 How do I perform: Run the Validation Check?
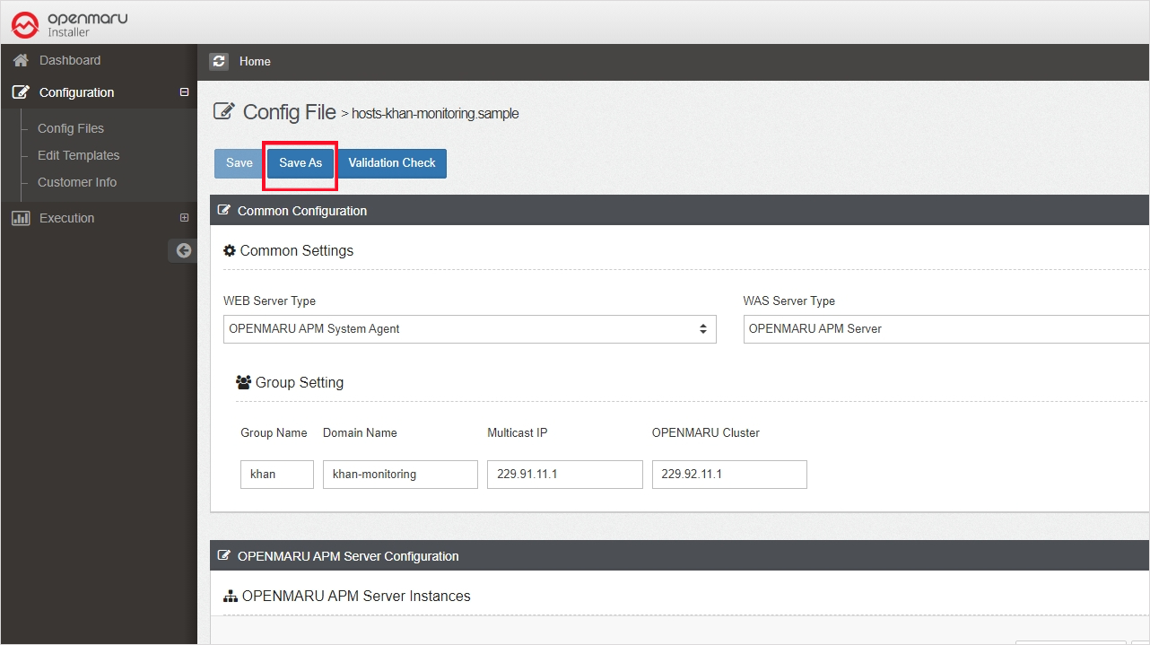tap(392, 163)
